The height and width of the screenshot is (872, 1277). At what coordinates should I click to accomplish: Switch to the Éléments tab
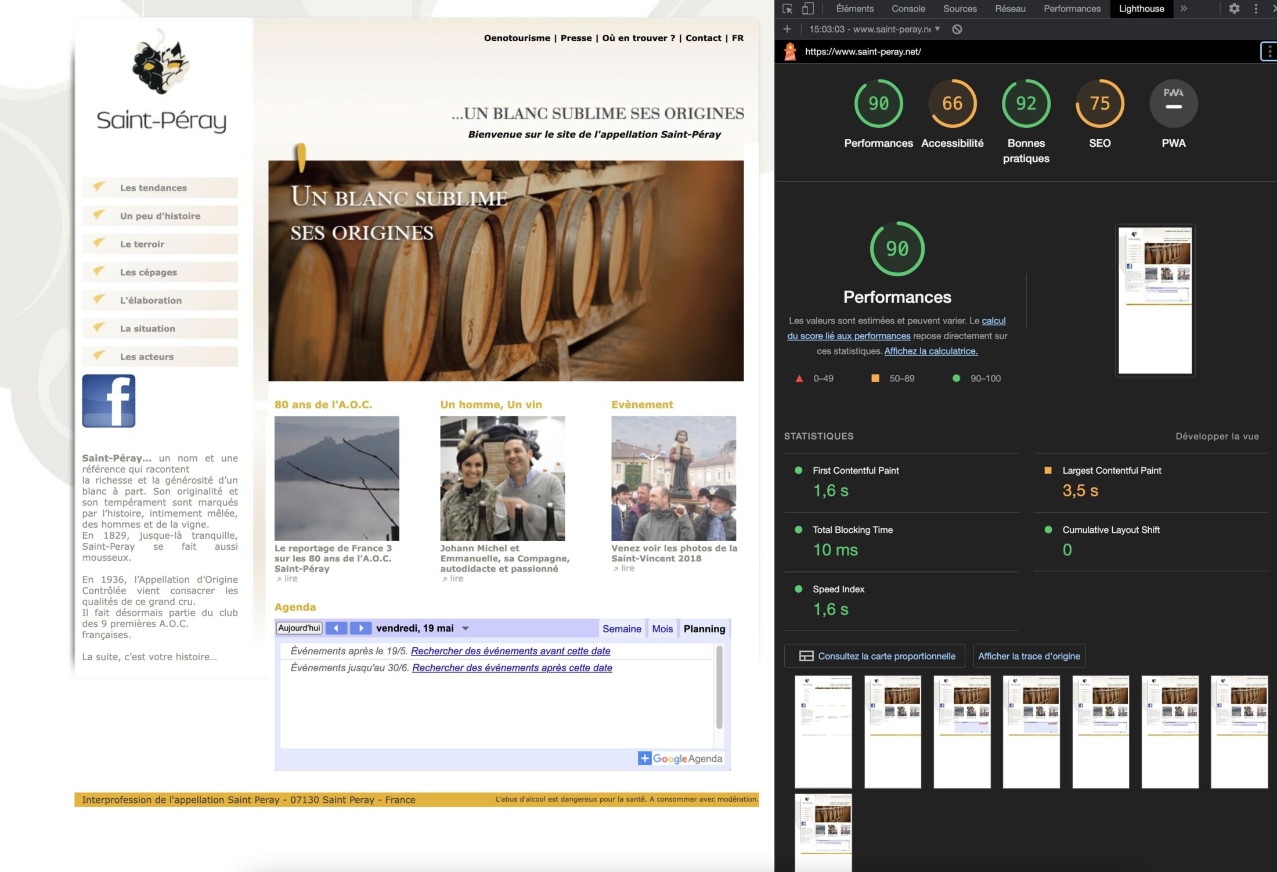854,9
